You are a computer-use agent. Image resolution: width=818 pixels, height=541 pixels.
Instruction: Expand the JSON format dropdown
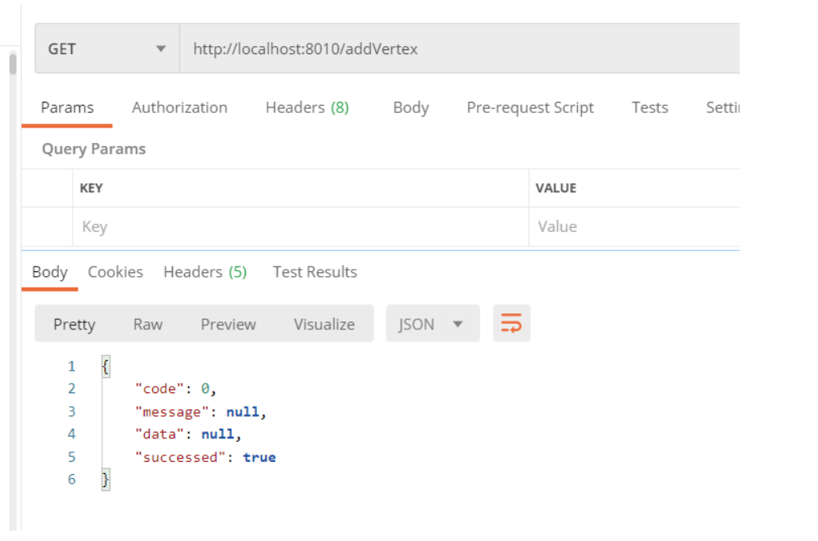click(432, 324)
